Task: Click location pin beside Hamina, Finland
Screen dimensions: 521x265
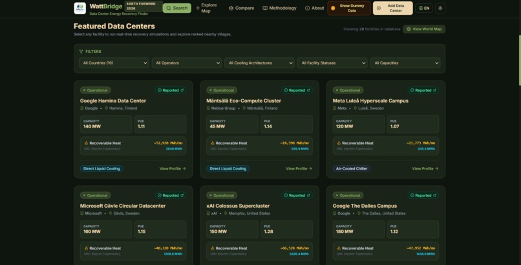Action: click(x=106, y=108)
